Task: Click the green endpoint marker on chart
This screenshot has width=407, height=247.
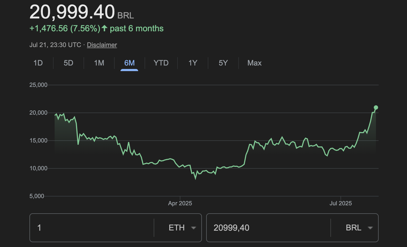Action: (376, 107)
